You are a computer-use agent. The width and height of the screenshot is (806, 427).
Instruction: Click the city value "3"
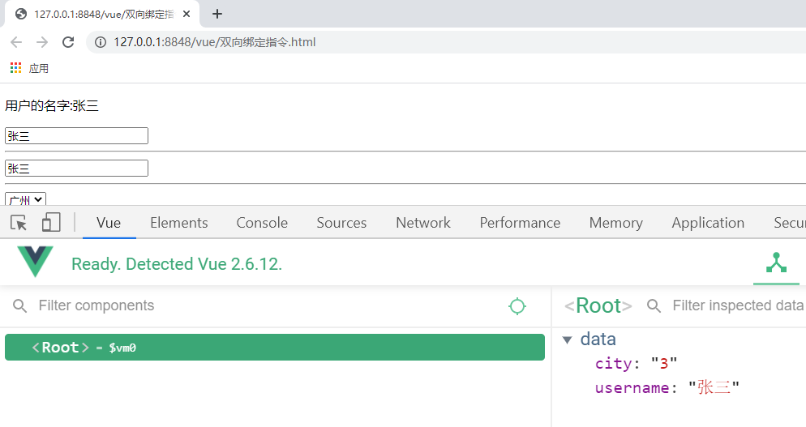pyautogui.click(x=664, y=363)
